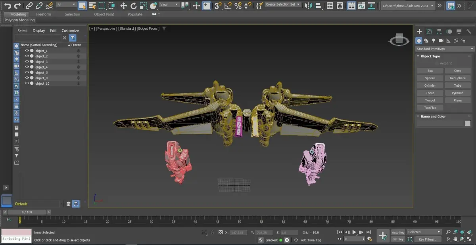This screenshot has width=476, height=245.
Task: Click the Undo arrow icon
Action: point(8,6)
